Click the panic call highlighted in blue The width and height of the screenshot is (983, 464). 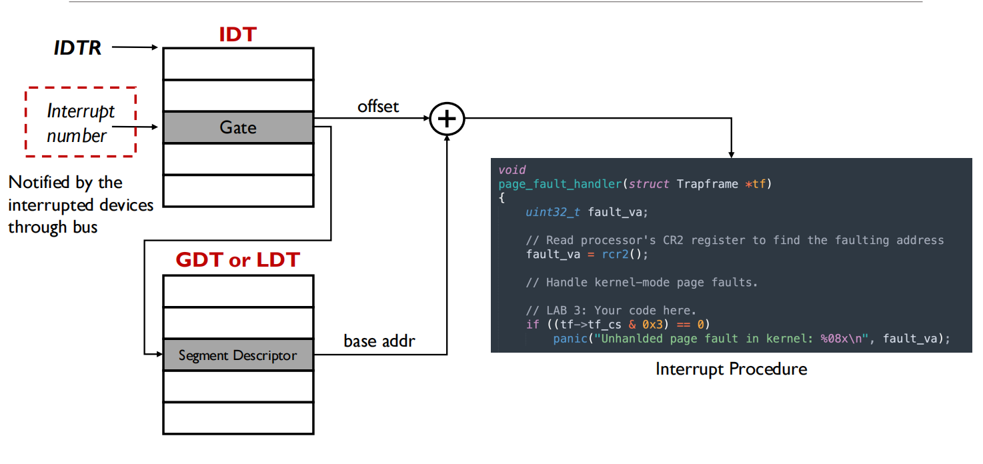(x=570, y=338)
